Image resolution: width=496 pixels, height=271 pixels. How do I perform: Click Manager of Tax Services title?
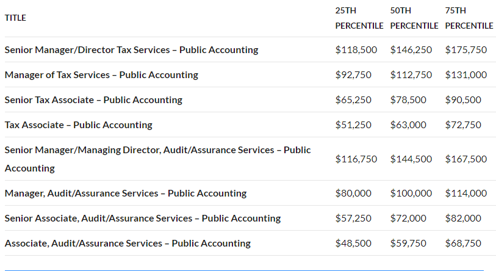pyautogui.click(x=101, y=74)
